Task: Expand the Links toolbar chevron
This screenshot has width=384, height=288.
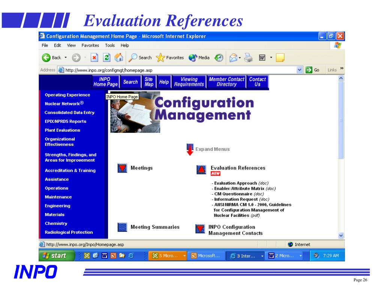Action: [342, 68]
